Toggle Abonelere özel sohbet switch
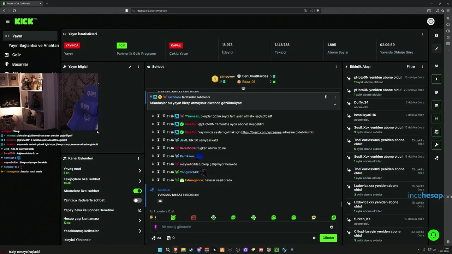This screenshot has width=452, height=254. pos(137,191)
